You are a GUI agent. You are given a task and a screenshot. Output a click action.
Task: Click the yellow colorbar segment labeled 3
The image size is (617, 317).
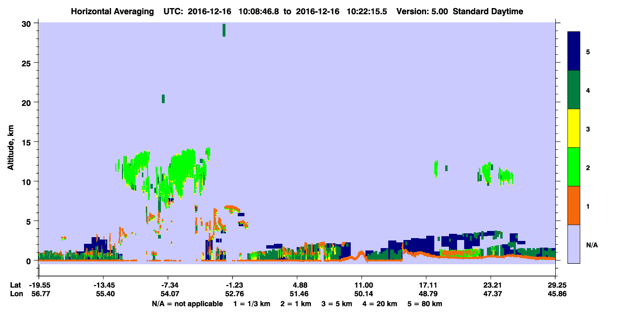[x=574, y=128]
